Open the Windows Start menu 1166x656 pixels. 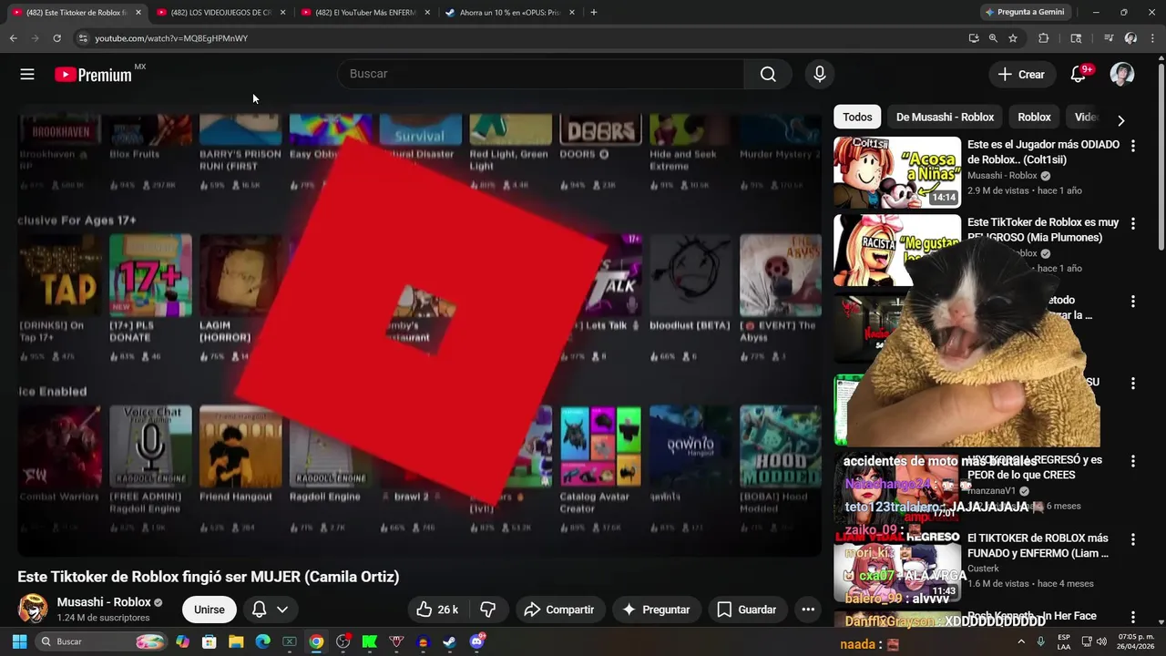pos(19,642)
